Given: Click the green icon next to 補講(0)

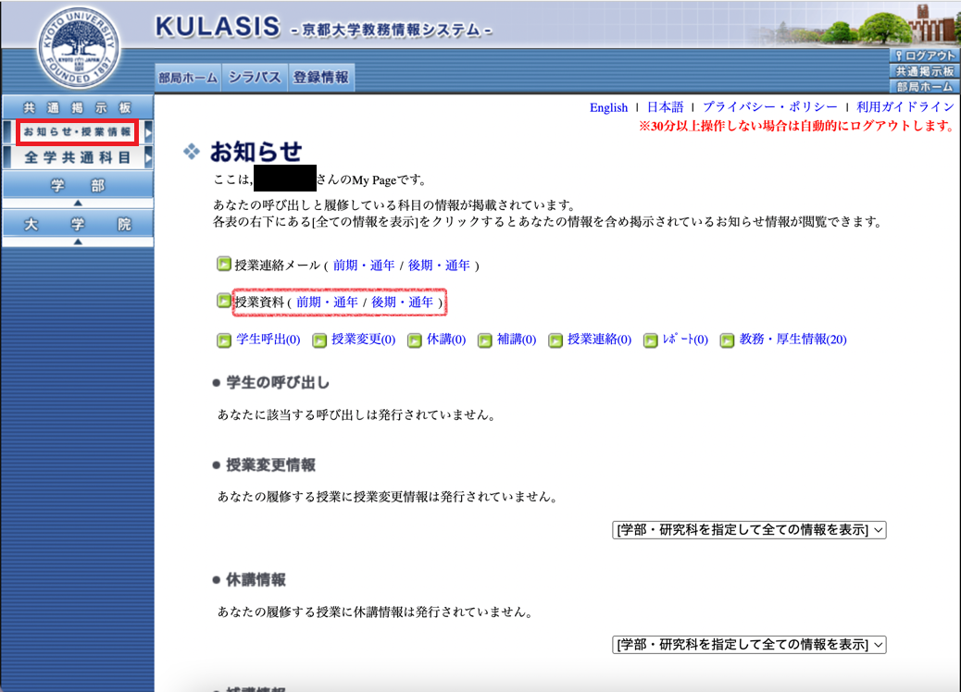Looking at the screenshot, I should point(485,340).
